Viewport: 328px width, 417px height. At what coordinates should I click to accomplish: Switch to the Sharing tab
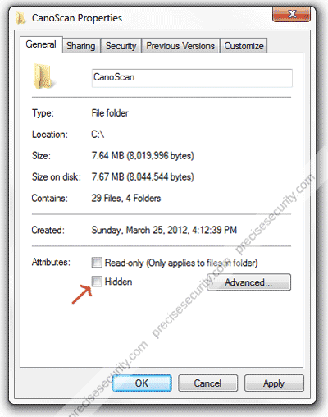pyautogui.click(x=81, y=46)
